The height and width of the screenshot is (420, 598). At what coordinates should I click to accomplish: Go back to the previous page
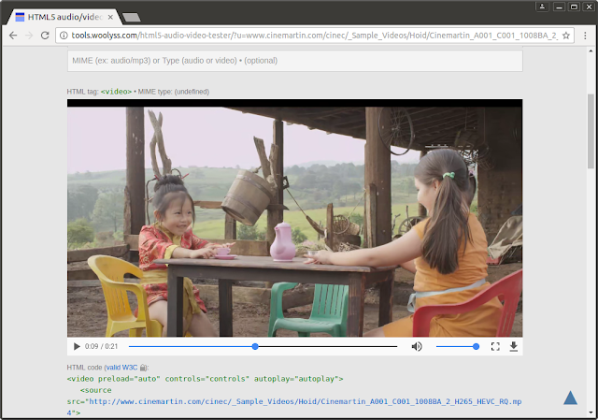(x=13, y=36)
